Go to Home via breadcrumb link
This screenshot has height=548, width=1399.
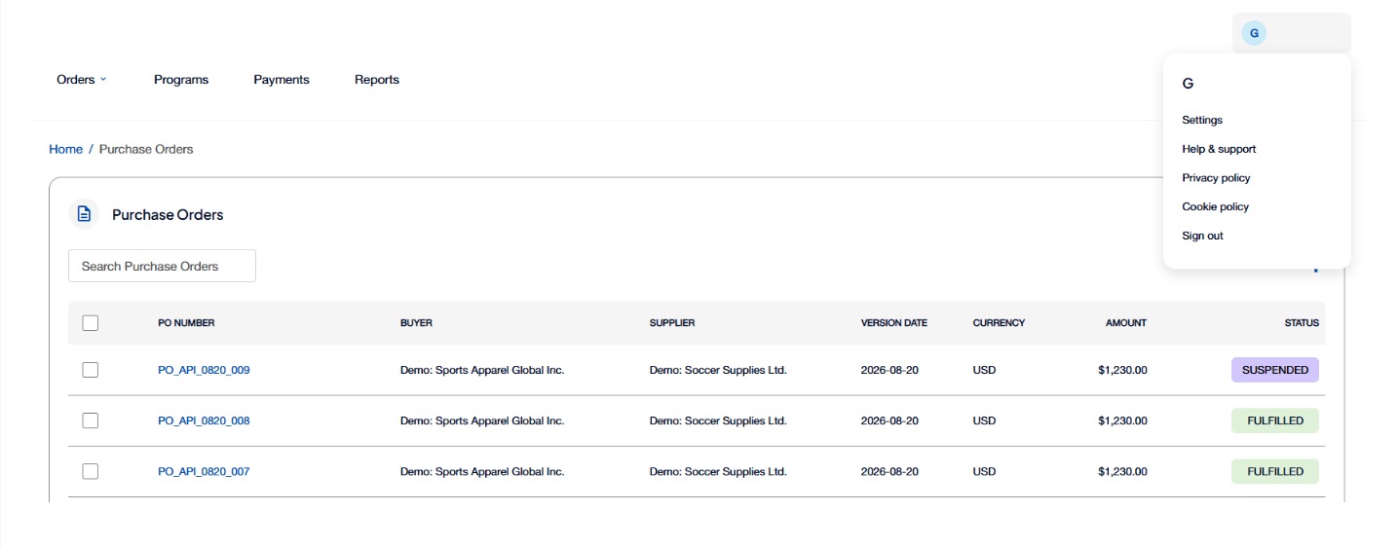click(65, 149)
